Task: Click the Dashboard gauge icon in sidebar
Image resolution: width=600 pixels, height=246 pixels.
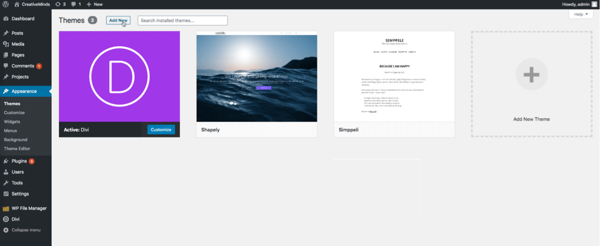Action: point(6,19)
